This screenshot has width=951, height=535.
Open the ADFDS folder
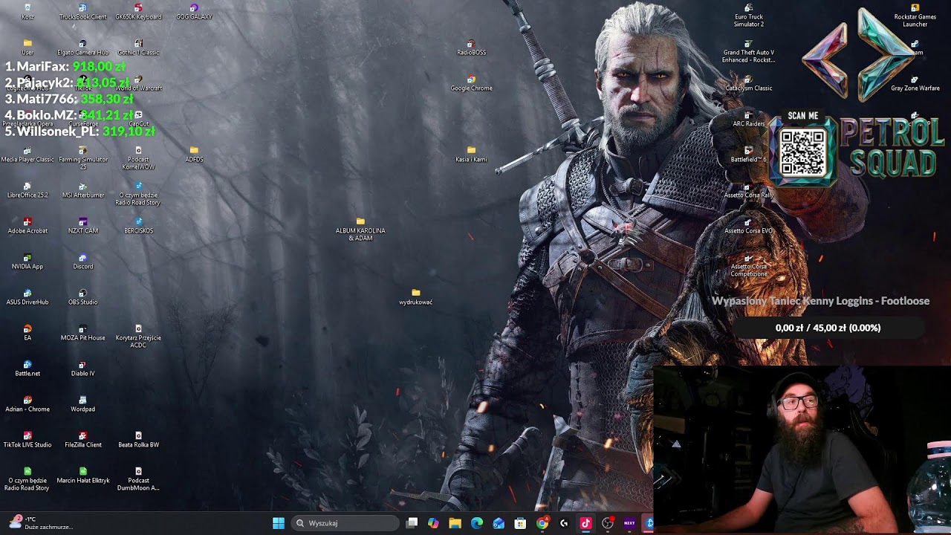[194, 154]
